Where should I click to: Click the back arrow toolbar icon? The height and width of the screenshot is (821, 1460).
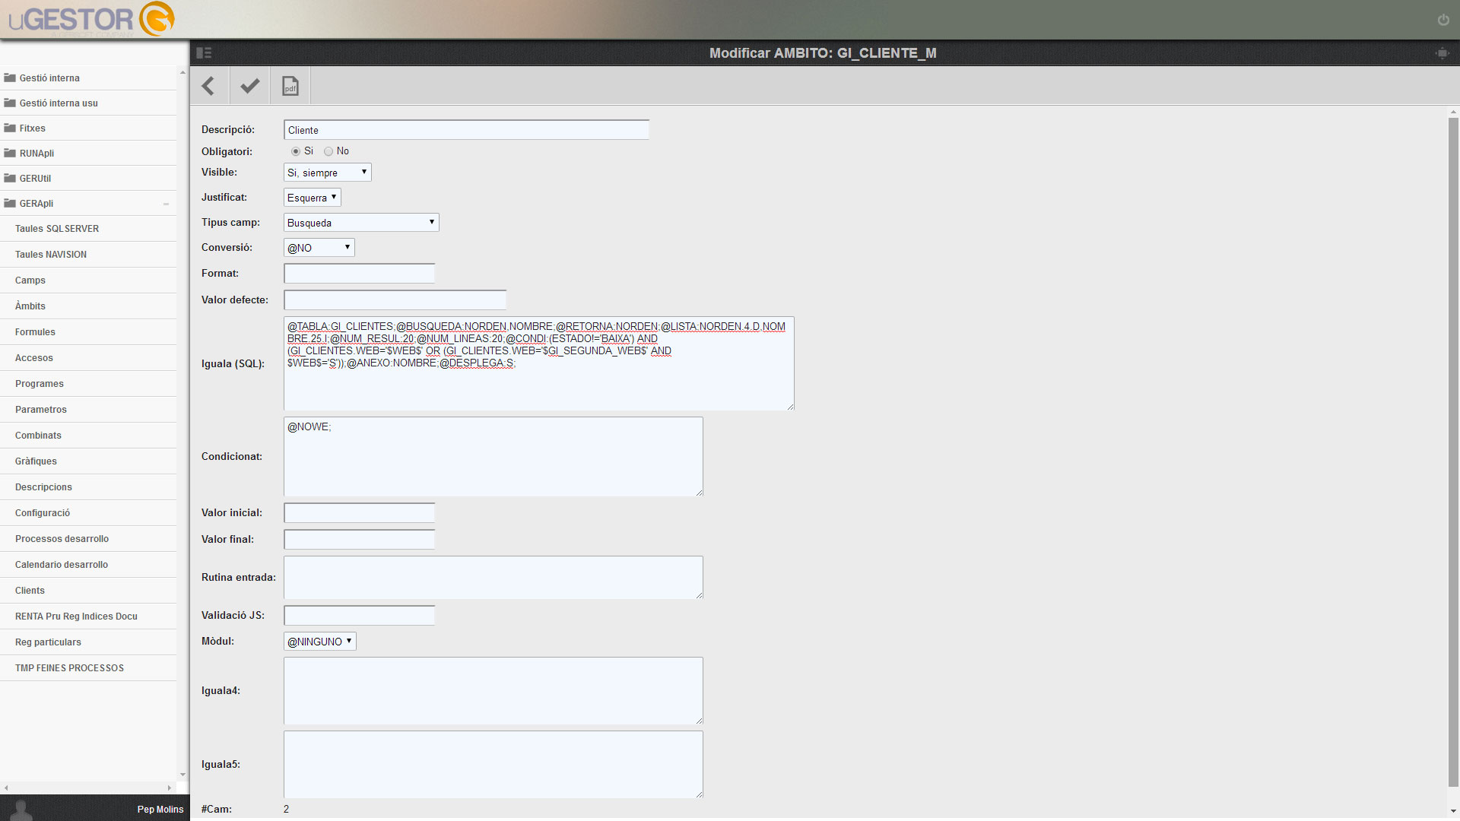tap(208, 86)
